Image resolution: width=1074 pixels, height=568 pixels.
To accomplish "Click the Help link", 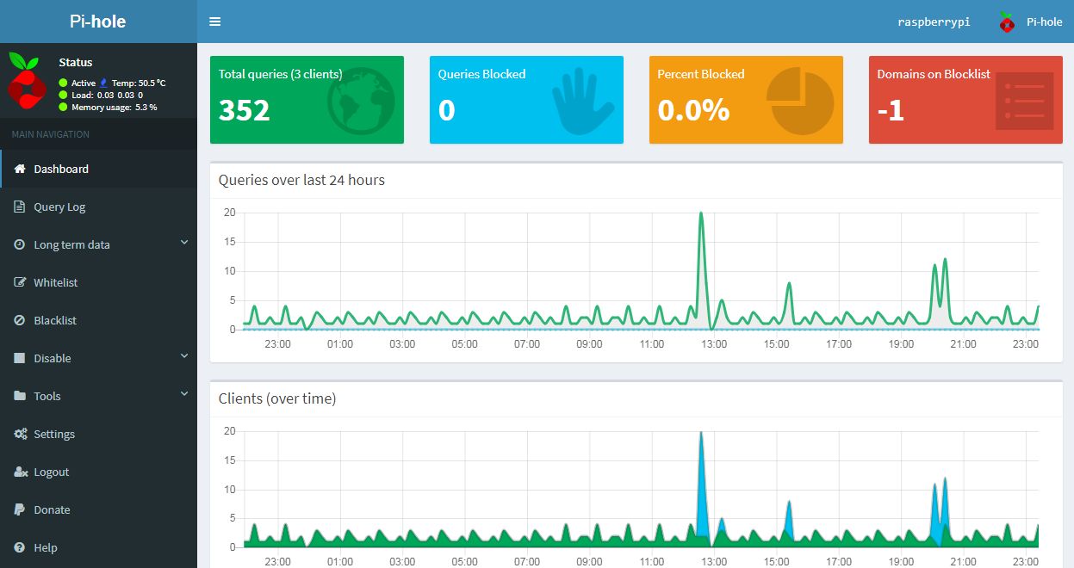I will [x=98, y=547].
